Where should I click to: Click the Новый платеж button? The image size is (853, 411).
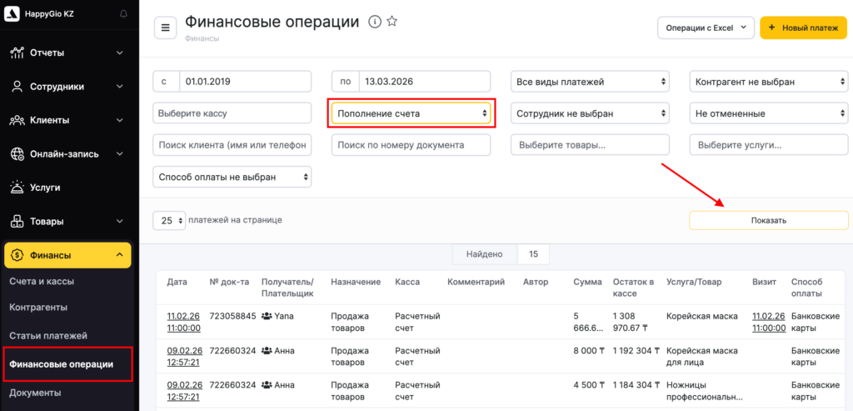[803, 28]
